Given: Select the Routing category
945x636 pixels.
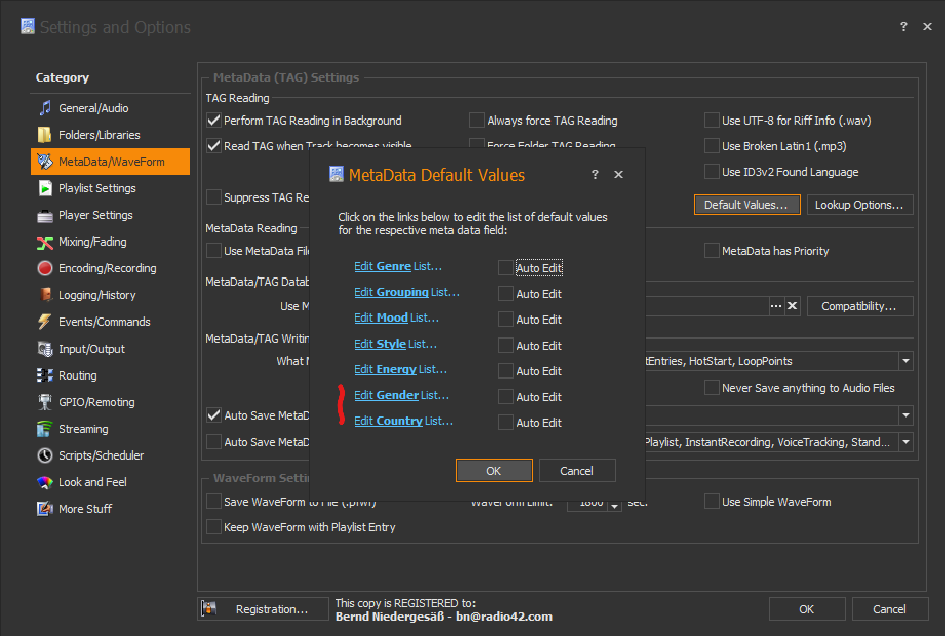Looking at the screenshot, I should pos(77,375).
